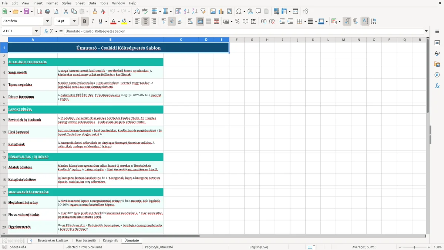Open the Function Wizard fx icon

46,31
